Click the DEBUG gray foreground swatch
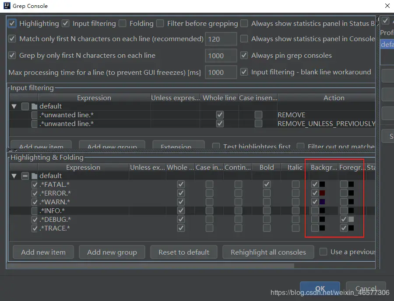 tap(351, 220)
